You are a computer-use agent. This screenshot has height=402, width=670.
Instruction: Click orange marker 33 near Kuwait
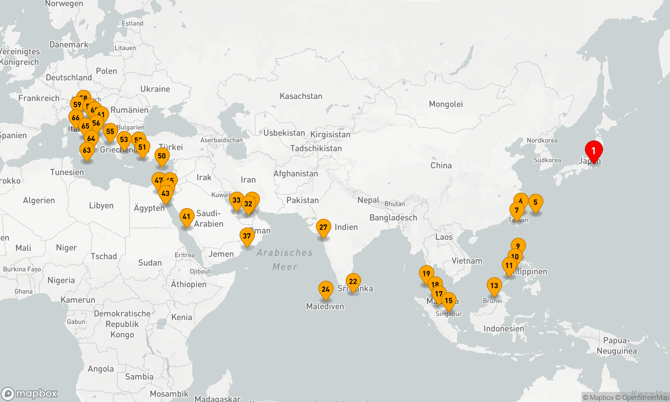point(236,200)
